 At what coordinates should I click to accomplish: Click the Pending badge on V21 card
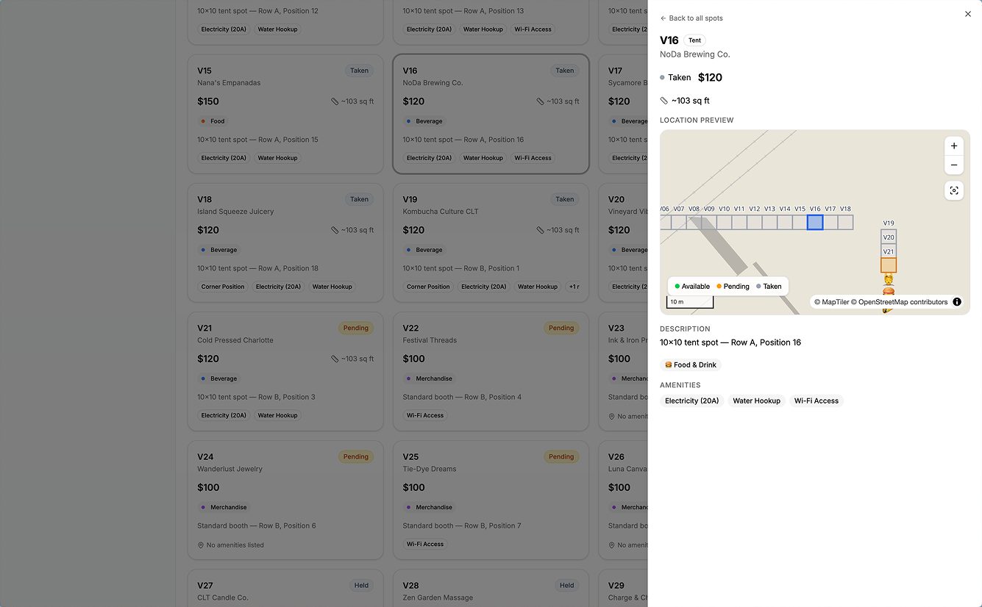pyautogui.click(x=356, y=328)
